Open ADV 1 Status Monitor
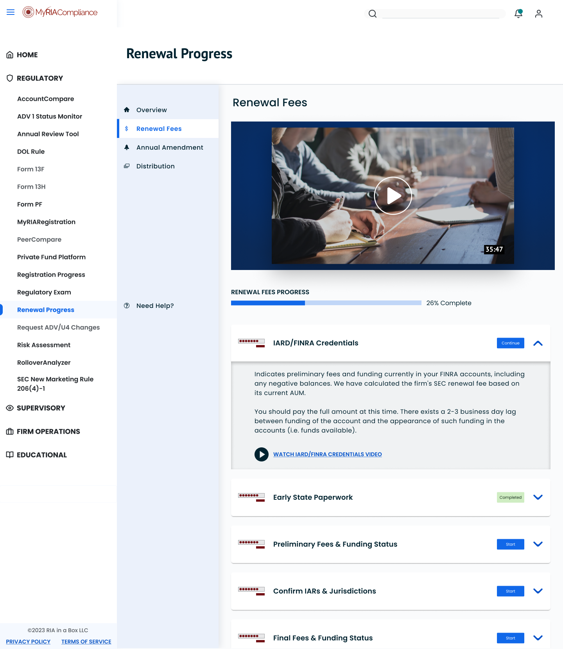 (50, 116)
